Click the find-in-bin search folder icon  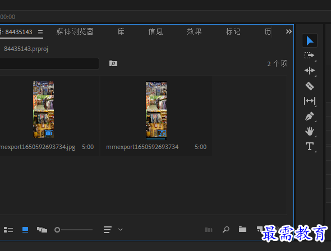[113, 63]
